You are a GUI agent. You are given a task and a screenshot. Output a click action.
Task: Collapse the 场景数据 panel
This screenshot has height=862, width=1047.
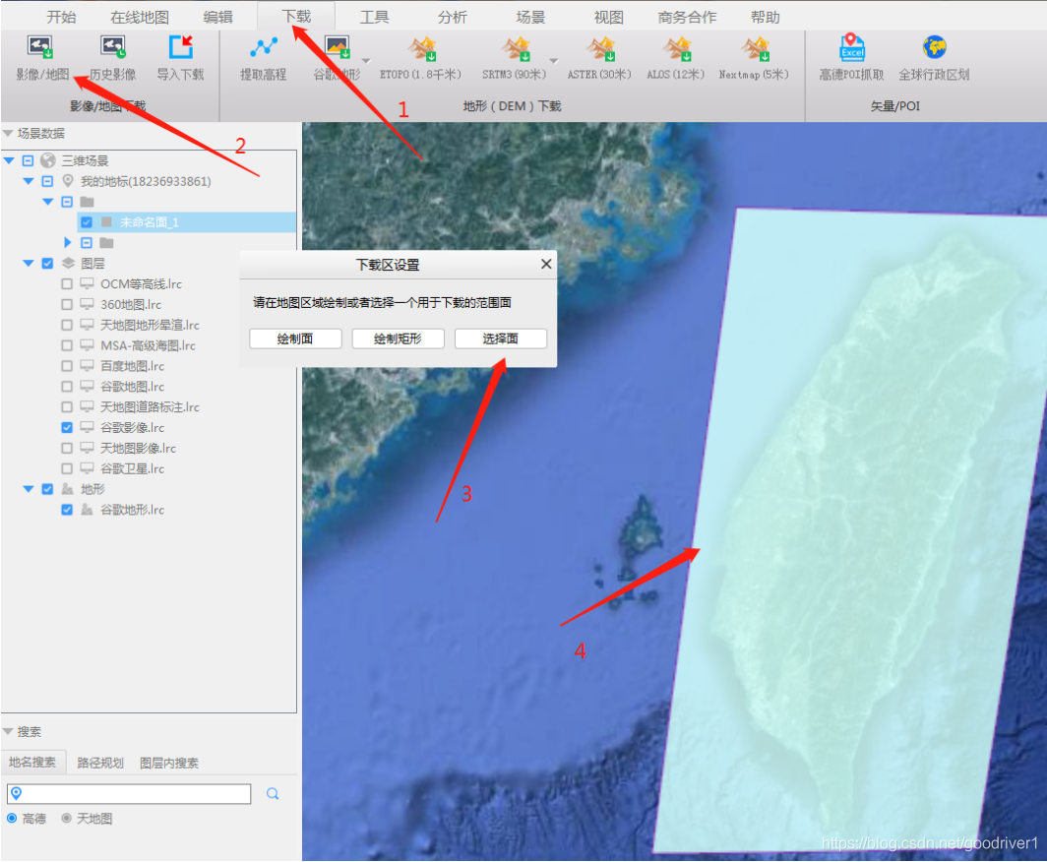coord(8,134)
